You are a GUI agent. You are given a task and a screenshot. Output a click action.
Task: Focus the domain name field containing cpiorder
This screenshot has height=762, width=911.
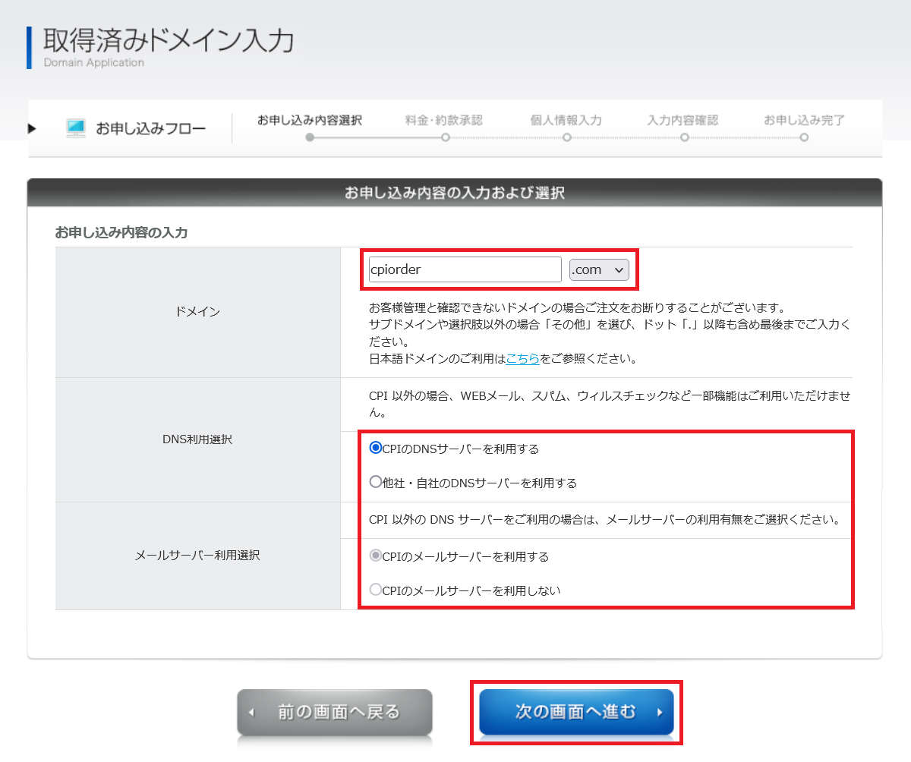[x=465, y=269]
